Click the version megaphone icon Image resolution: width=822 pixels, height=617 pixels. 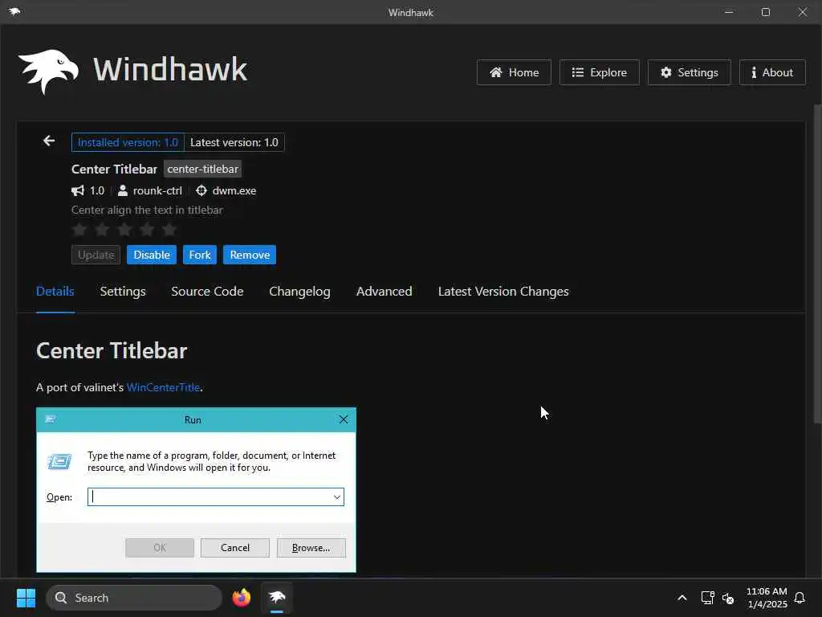click(78, 190)
